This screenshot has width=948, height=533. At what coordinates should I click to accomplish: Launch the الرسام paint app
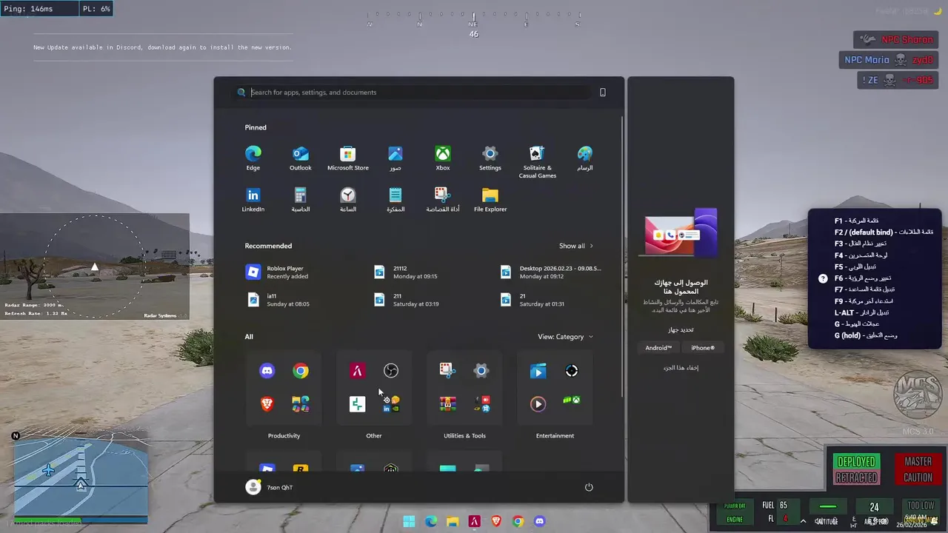tap(585, 158)
